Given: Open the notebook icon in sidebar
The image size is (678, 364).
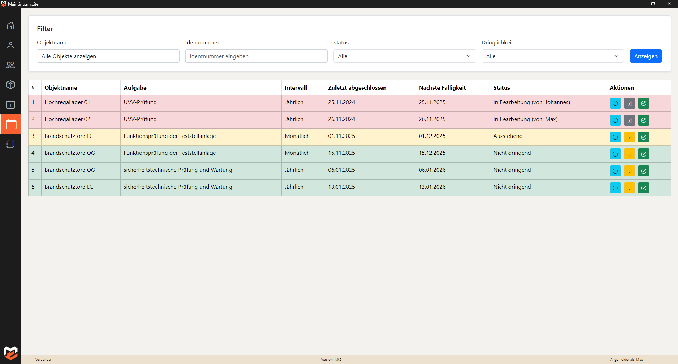Looking at the screenshot, I should [x=11, y=144].
